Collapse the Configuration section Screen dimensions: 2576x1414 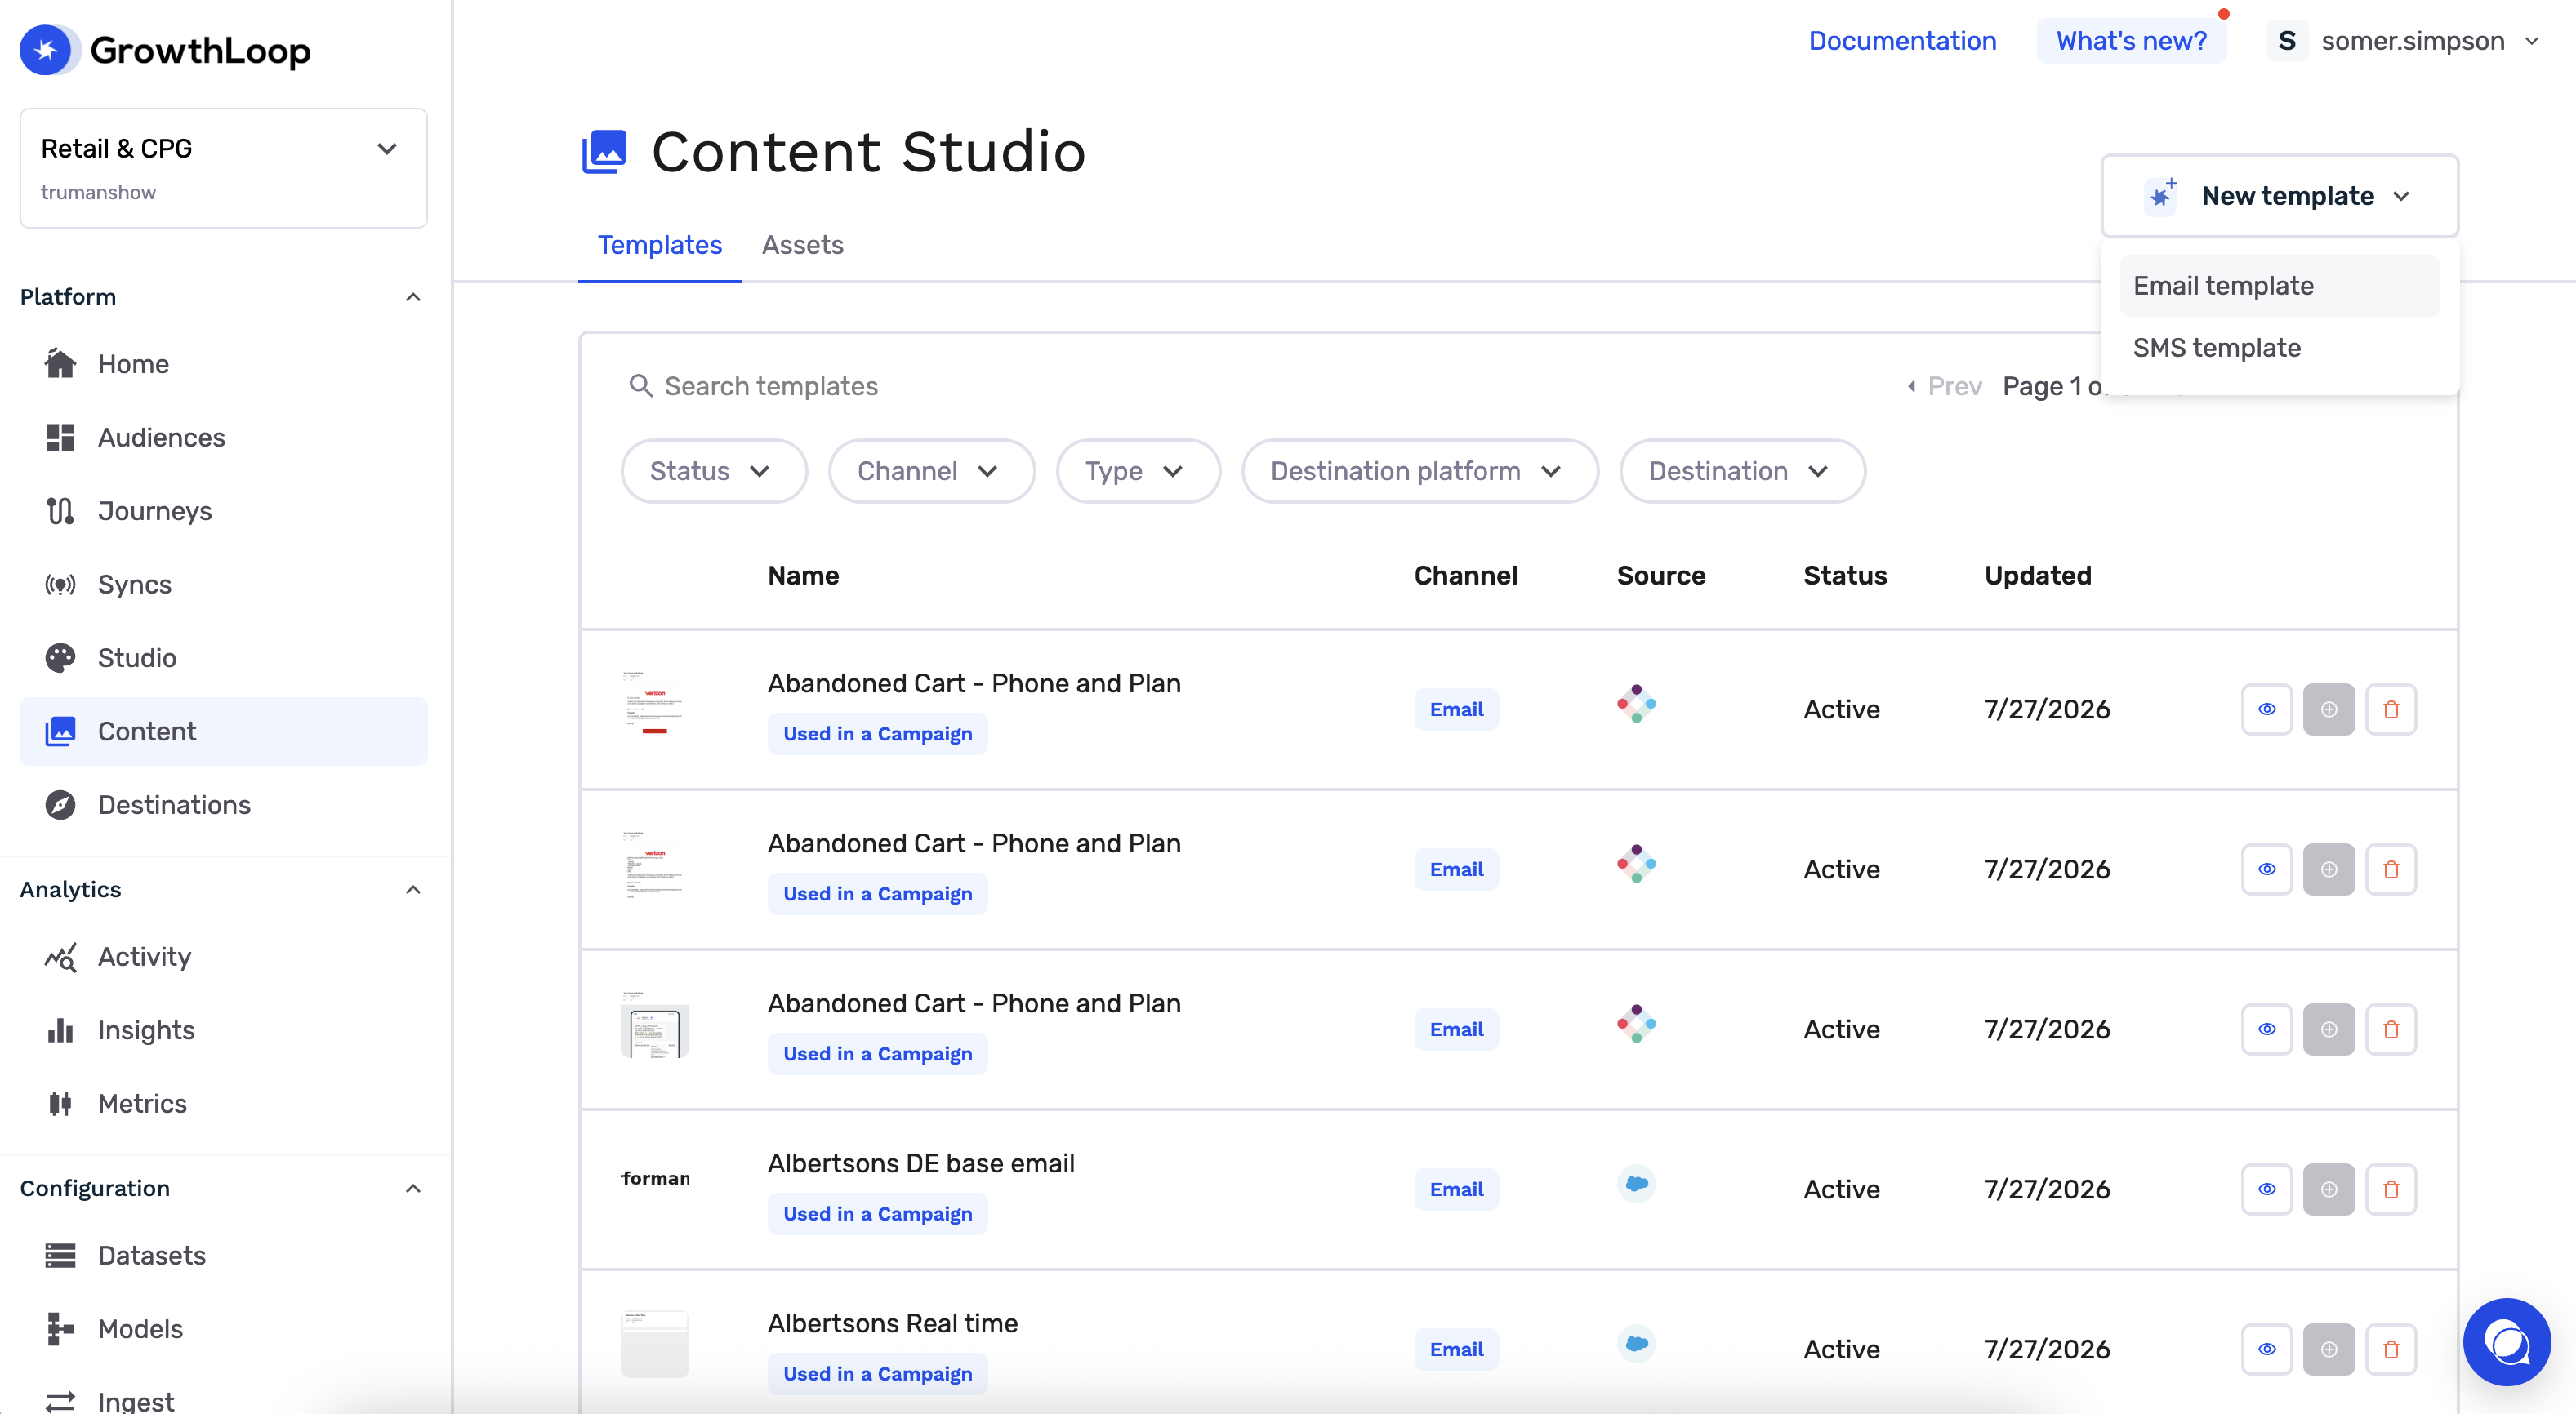(413, 1188)
